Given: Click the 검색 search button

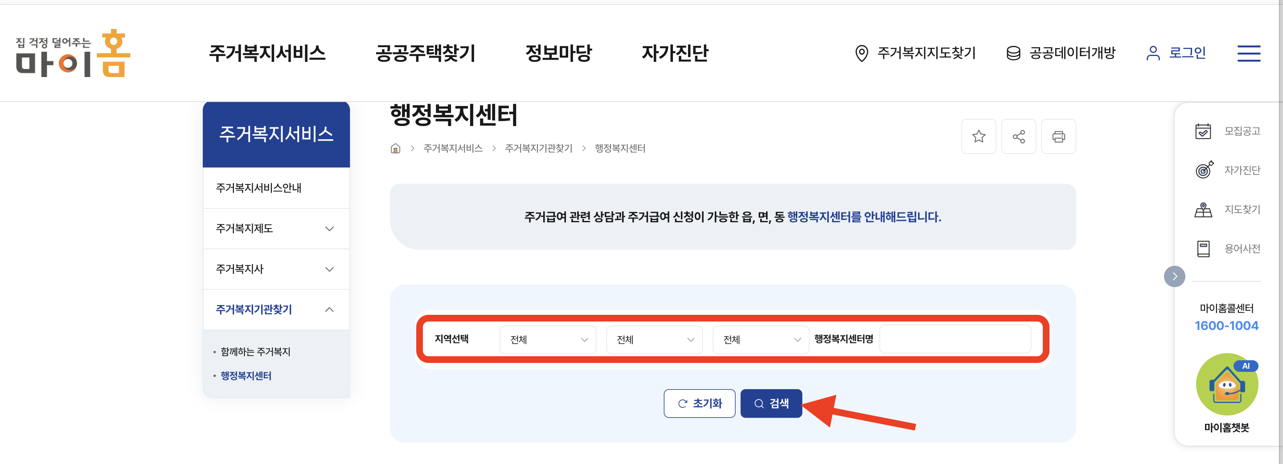Looking at the screenshot, I should 771,403.
